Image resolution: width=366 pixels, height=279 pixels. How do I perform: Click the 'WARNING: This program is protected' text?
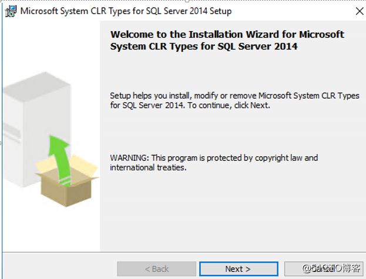coord(214,163)
